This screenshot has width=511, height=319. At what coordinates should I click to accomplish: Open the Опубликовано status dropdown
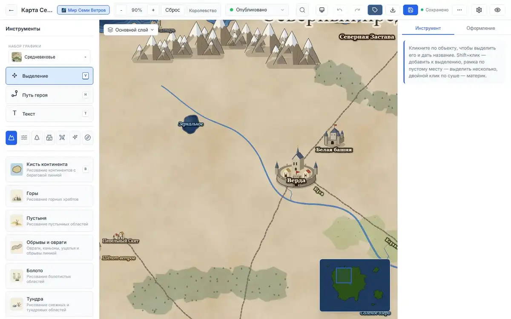coord(257,10)
